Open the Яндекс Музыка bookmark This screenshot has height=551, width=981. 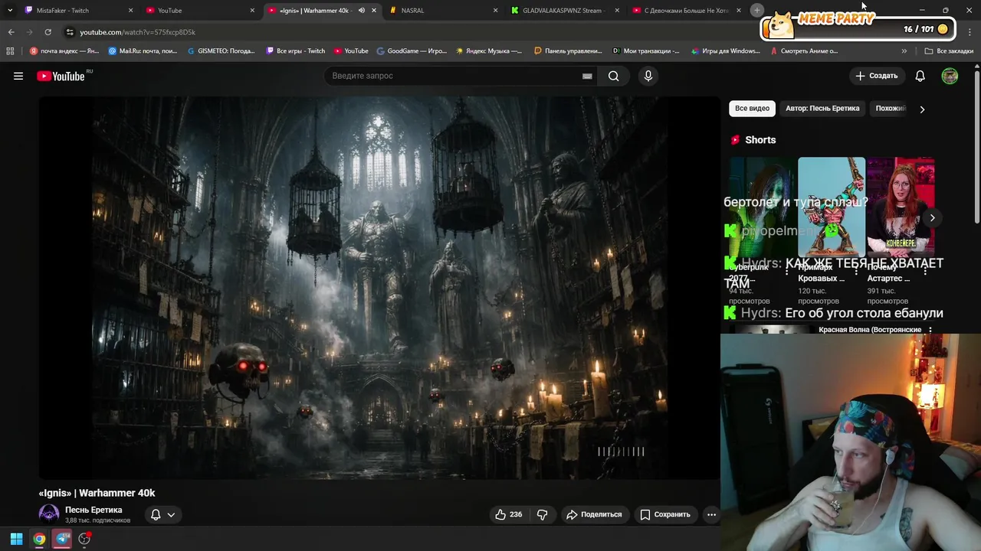[x=489, y=51]
